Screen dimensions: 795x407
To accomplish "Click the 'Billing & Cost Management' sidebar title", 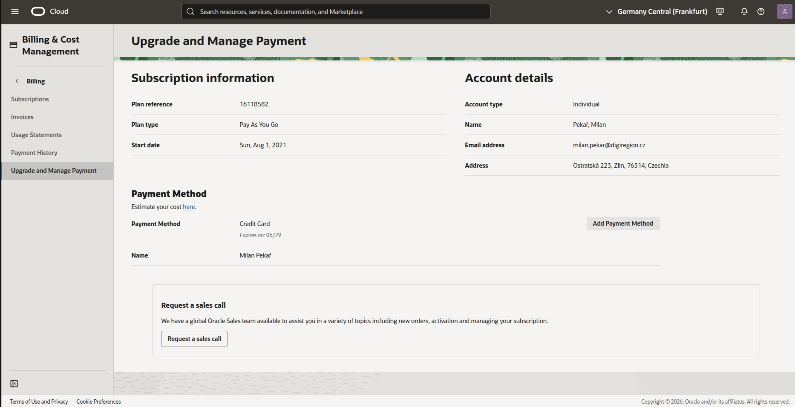I will click(x=51, y=45).
